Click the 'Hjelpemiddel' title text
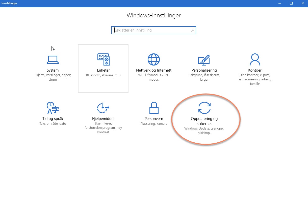Viewport: 308px width, 221px height. pos(103,119)
